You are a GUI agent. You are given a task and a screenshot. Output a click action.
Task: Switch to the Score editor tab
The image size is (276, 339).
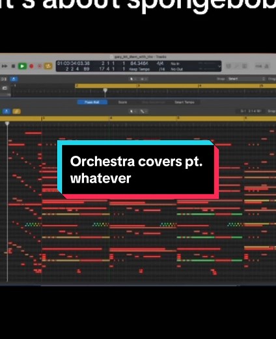coord(122,102)
